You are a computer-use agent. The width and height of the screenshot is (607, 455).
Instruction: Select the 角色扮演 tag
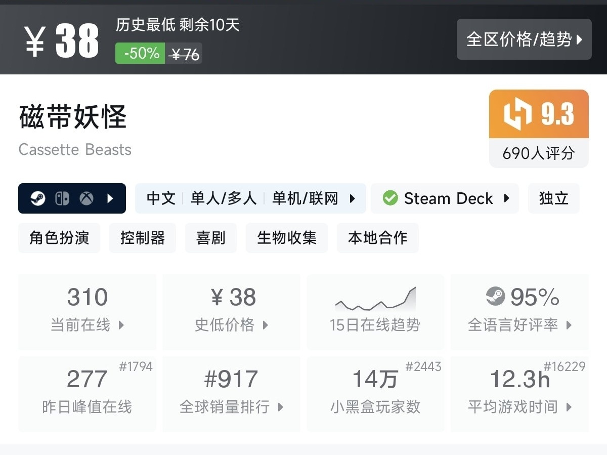pos(59,238)
